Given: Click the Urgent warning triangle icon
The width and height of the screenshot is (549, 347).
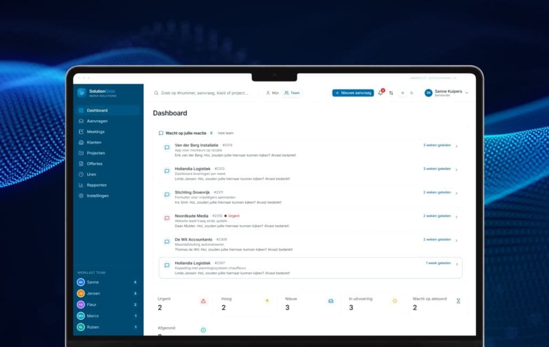Looking at the screenshot, I should pyautogui.click(x=203, y=301).
